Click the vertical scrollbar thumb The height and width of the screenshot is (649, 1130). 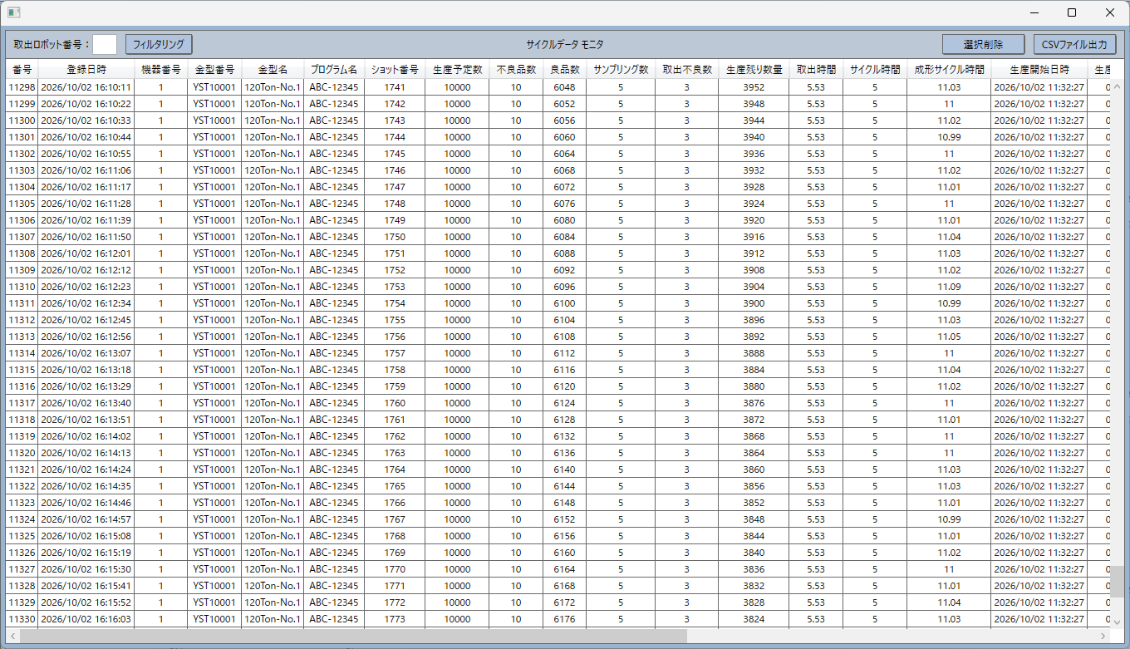click(1117, 582)
